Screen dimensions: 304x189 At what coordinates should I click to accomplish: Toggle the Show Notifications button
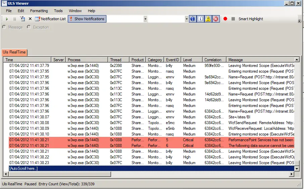click(87, 19)
